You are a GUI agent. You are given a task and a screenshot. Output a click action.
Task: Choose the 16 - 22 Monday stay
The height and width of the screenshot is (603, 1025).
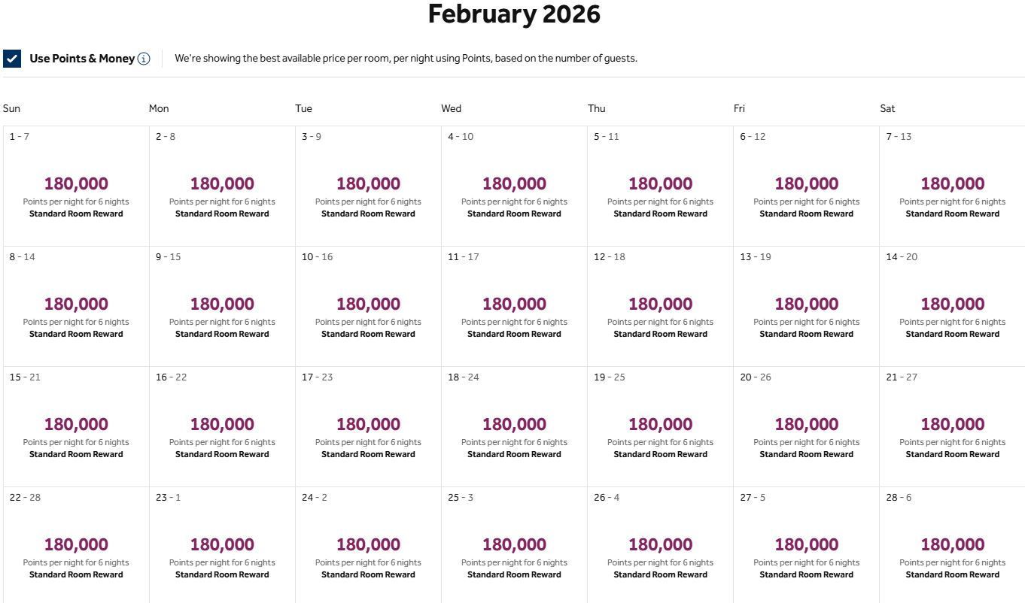pos(222,426)
